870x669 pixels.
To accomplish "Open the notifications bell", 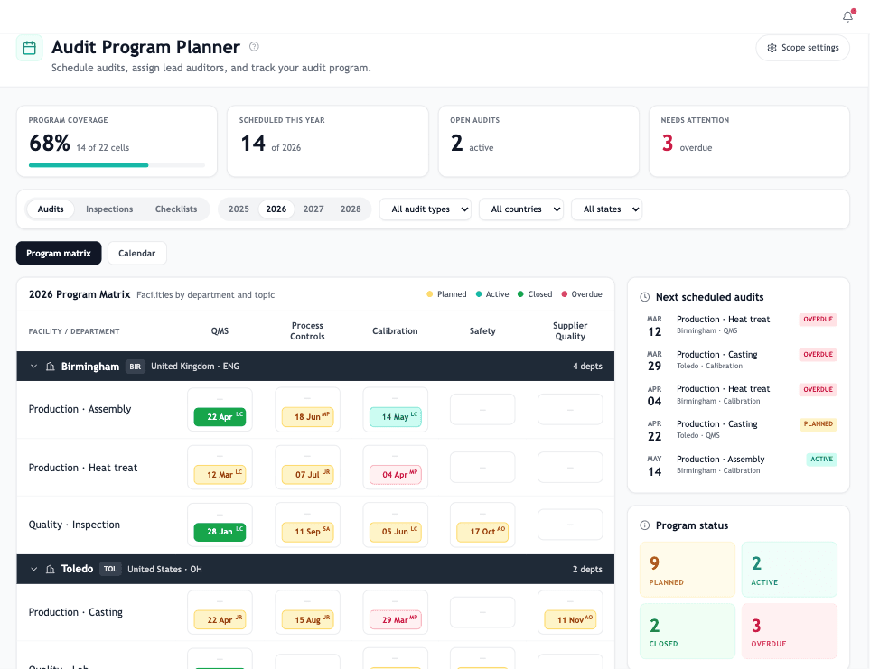I will tap(847, 16).
